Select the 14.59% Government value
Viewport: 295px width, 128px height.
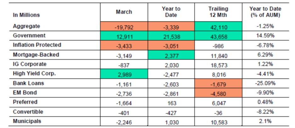tap(265, 36)
